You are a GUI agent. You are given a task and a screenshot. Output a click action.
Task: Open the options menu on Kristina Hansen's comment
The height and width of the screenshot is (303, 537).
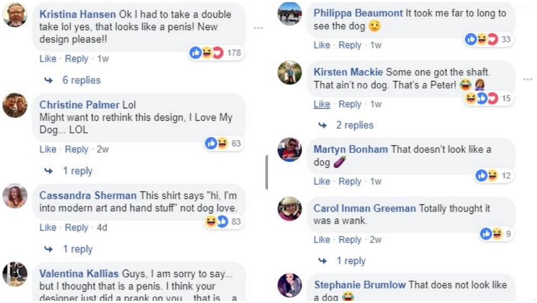click(x=258, y=28)
